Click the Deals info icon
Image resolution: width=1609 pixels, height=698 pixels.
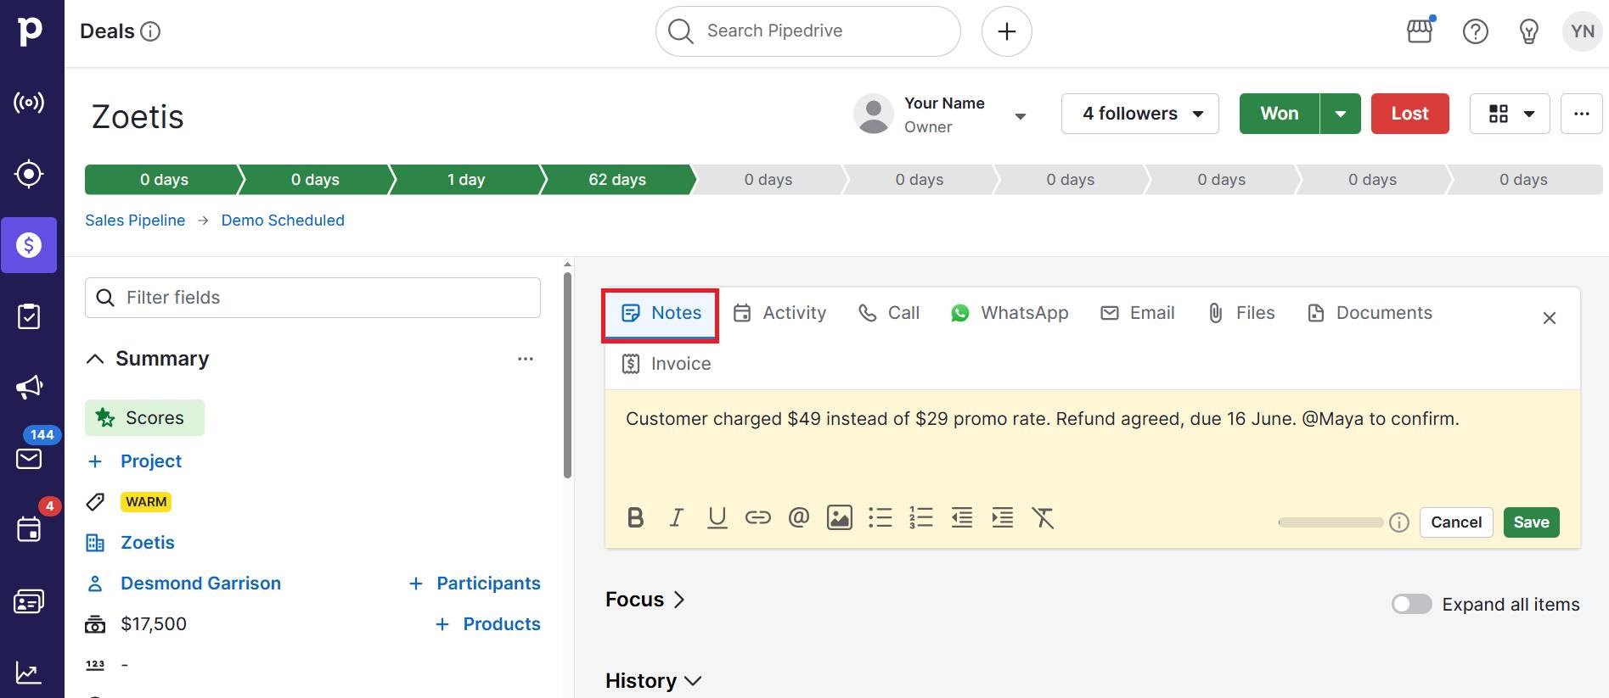[150, 31]
